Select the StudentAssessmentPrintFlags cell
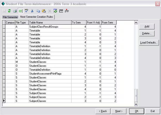This screenshot has height=115, width=161. pos(50,73)
